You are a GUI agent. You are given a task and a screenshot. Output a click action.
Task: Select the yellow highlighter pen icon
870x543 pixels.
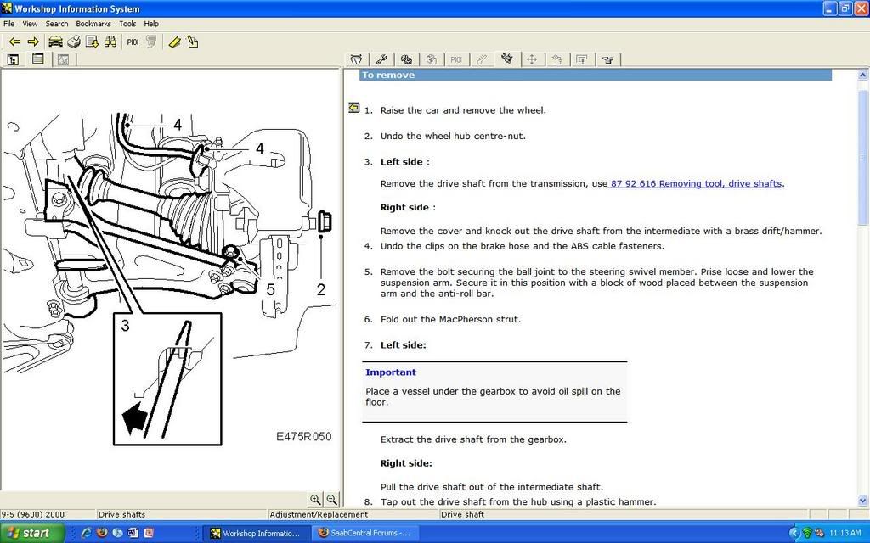coord(175,42)
